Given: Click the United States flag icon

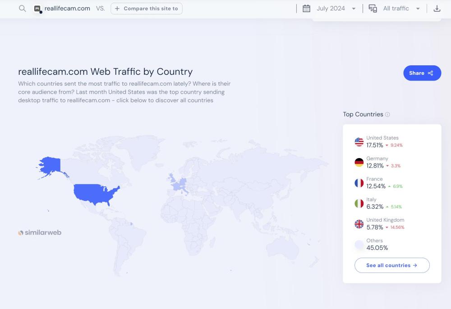Looking at the screenshot, I should point(359,142).
